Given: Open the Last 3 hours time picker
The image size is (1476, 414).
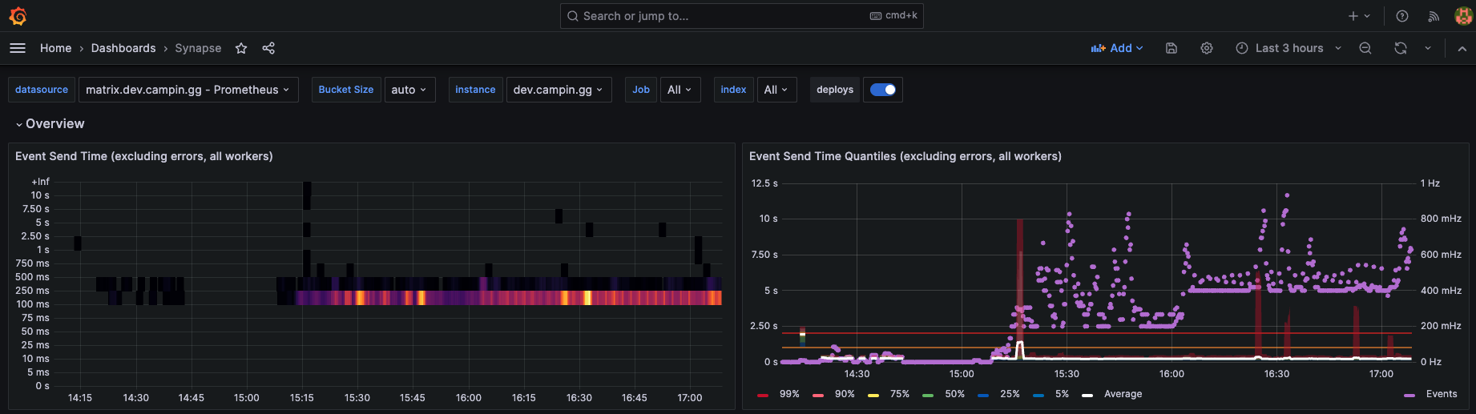Looking at the screenshot, I should point(1288,48).
